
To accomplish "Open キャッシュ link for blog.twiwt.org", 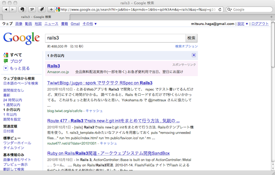I will click(x=94, y=111).
